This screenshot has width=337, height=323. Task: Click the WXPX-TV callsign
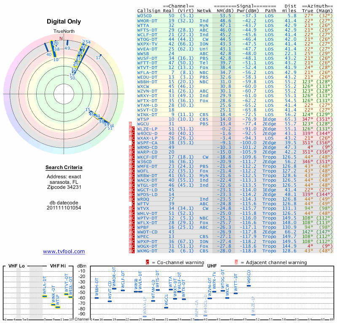click(147, 44)
